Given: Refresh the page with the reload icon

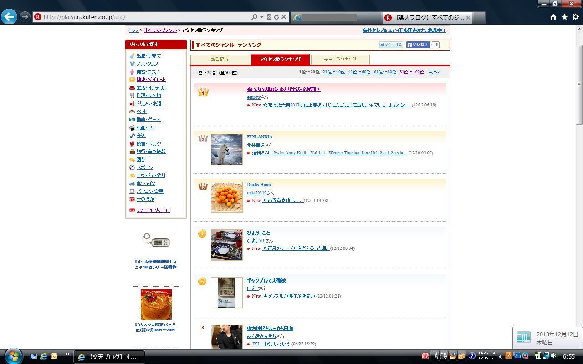Looking at the screenshot, I should 276,17.
